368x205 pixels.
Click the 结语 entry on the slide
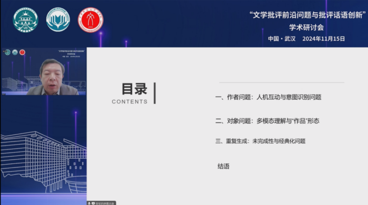click(224, 166)
